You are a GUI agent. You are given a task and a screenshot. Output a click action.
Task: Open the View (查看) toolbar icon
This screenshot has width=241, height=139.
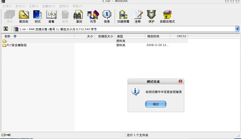coord(51,17)
